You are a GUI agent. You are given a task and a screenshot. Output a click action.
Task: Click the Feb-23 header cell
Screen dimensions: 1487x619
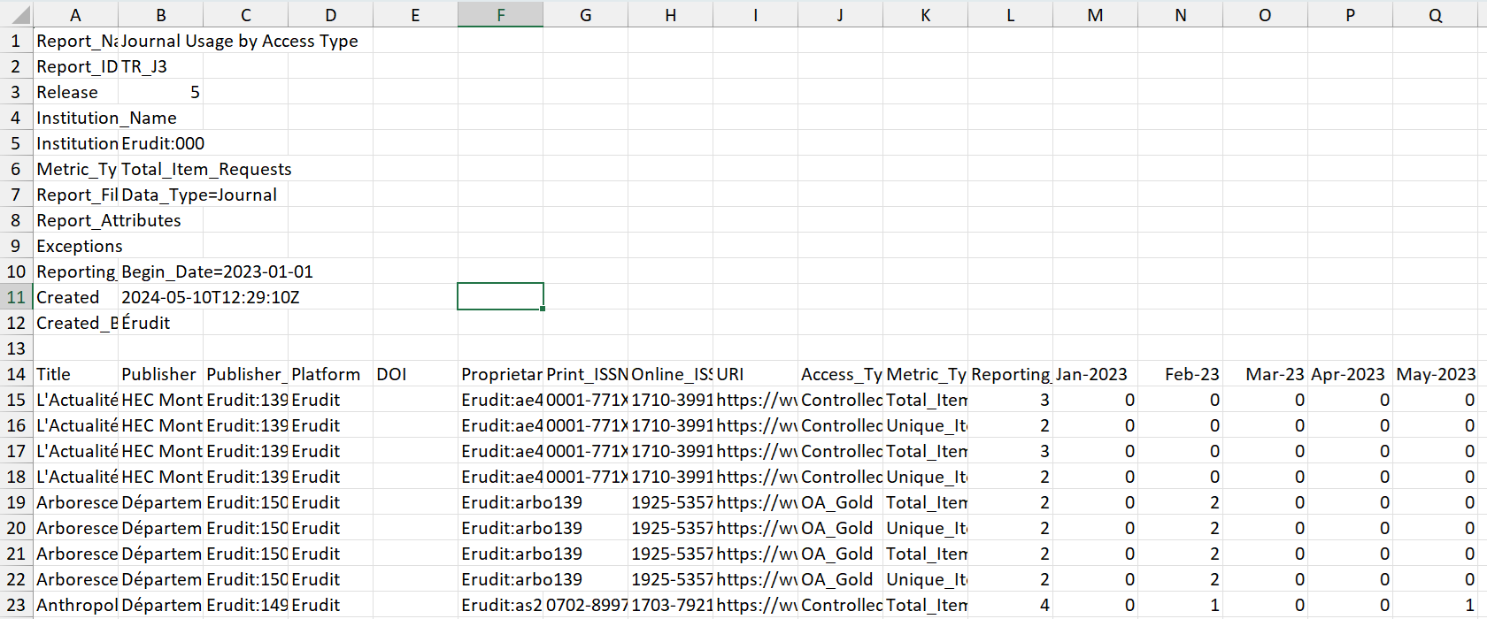click(x=1181, y=374)
